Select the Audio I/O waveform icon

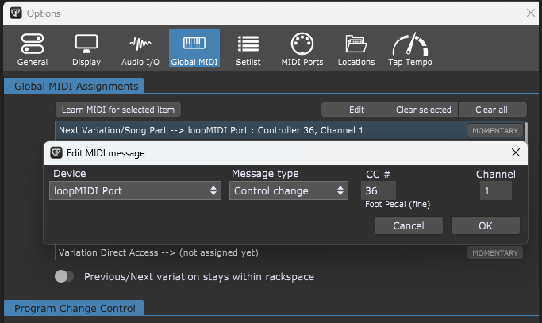click(140, 43)
